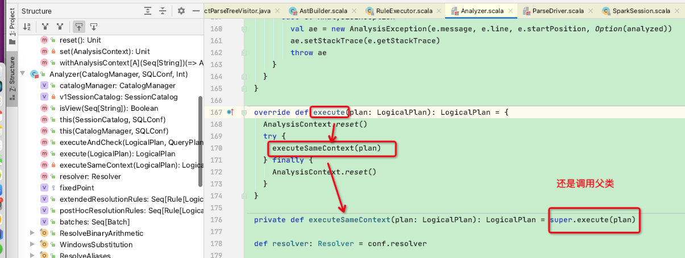The width and height of the screenshot is (685, 258).
Task: Click the first fork-shaped Structure toolbar filter icon
Action: tap(45, 26)
